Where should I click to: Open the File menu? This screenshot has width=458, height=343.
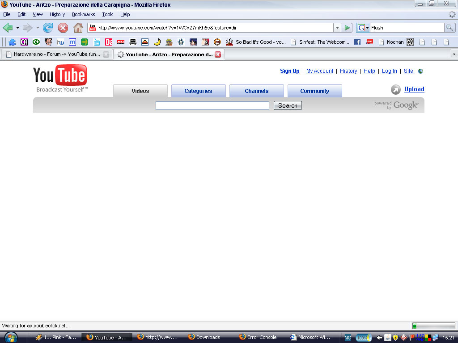(x=7, y=14)
